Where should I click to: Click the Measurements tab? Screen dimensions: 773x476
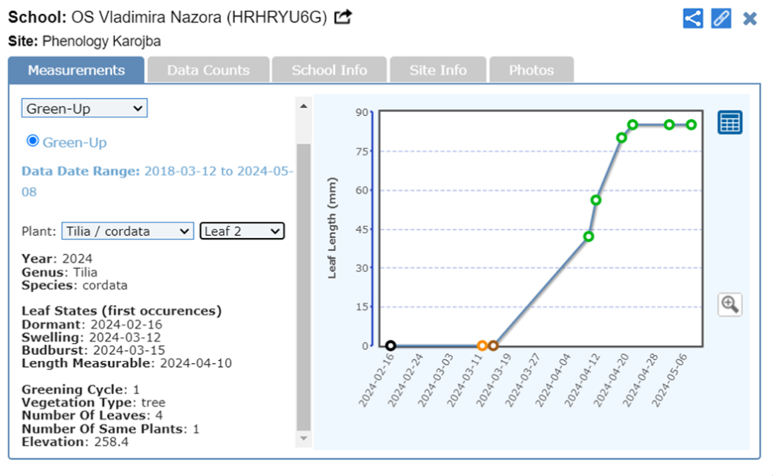pos(76,70)
